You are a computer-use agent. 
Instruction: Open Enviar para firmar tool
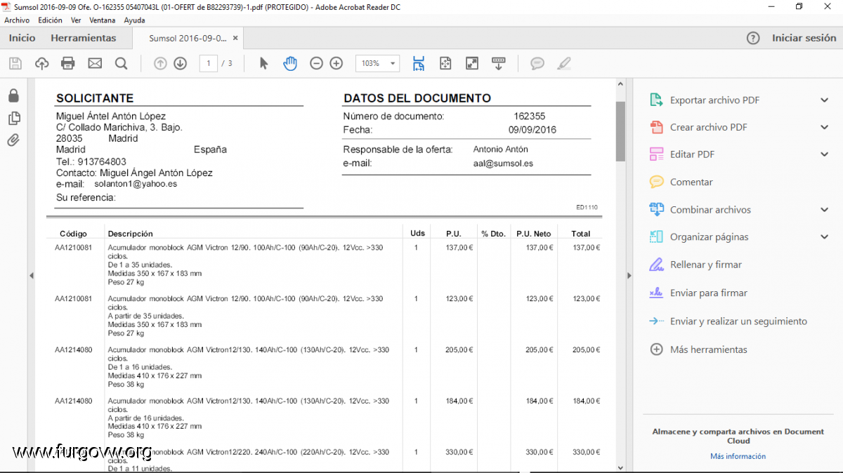click(709, 293)
